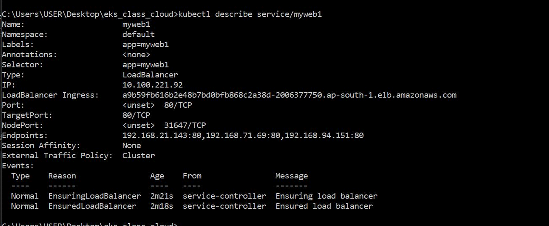Click the External Traffic Policy value Cluster

pyautogui.click(x=138, y=156)
